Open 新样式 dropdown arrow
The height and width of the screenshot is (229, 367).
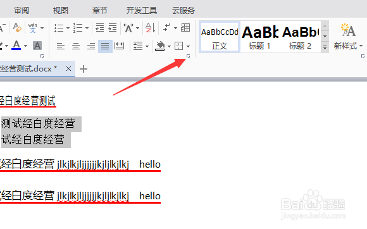(x=361, y=46)
